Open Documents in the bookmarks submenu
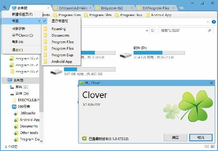 [x=61, y=36]
